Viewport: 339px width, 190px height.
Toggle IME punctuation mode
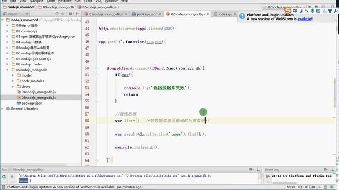tap(307, 11)
